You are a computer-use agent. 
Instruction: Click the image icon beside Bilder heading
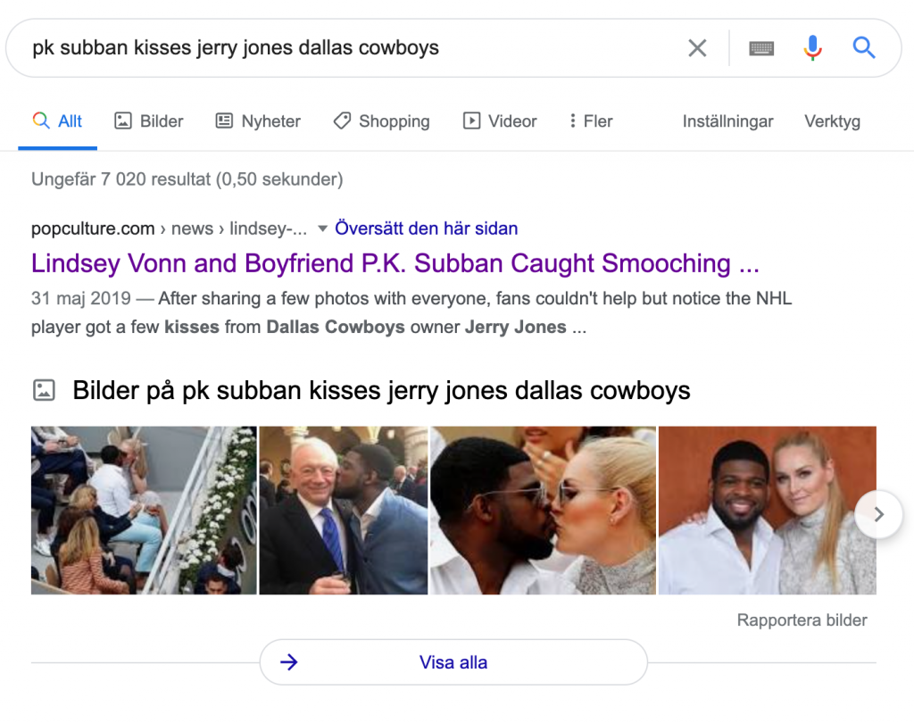click(x=44, y=390)
